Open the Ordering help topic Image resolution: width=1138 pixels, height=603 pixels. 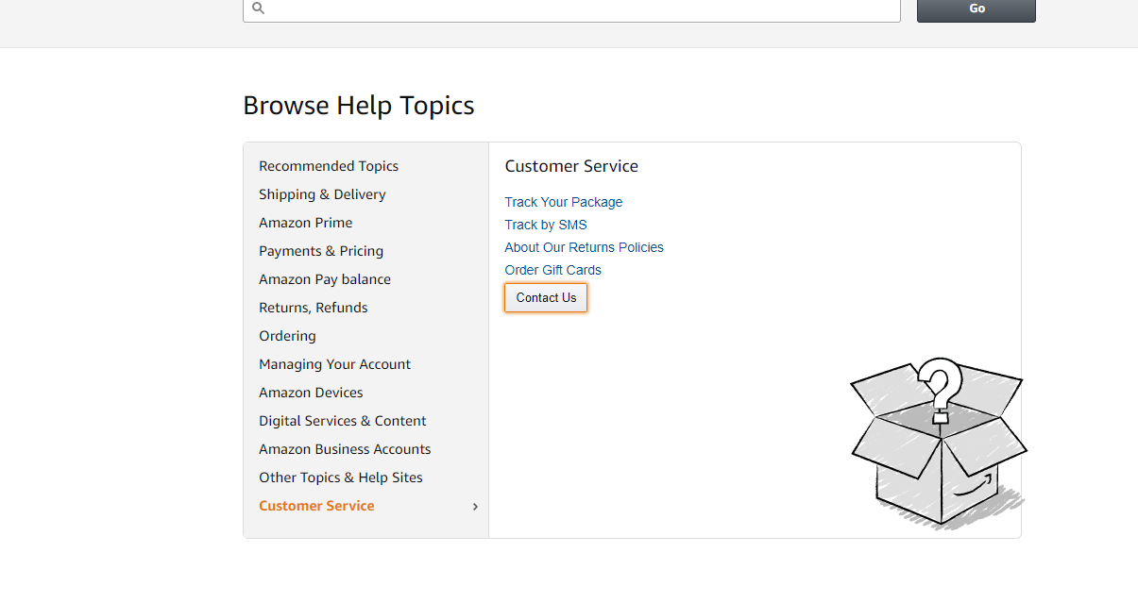[287, 336]
